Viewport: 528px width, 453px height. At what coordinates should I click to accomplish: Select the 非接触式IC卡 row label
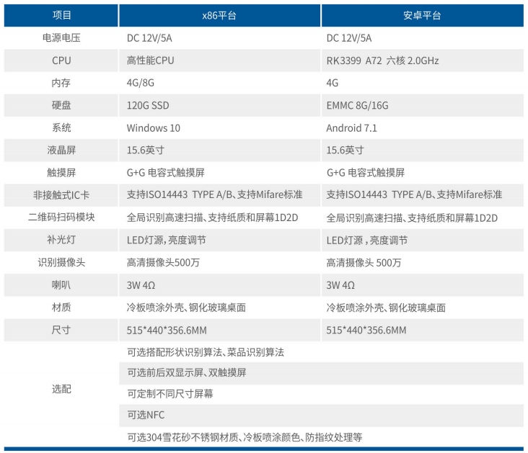click(61, 195)
